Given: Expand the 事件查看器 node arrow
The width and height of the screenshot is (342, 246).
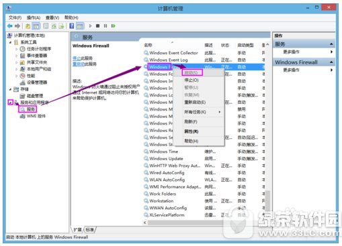Looking at the screenshot, I should pyautogui.click(x=17, y=56).
